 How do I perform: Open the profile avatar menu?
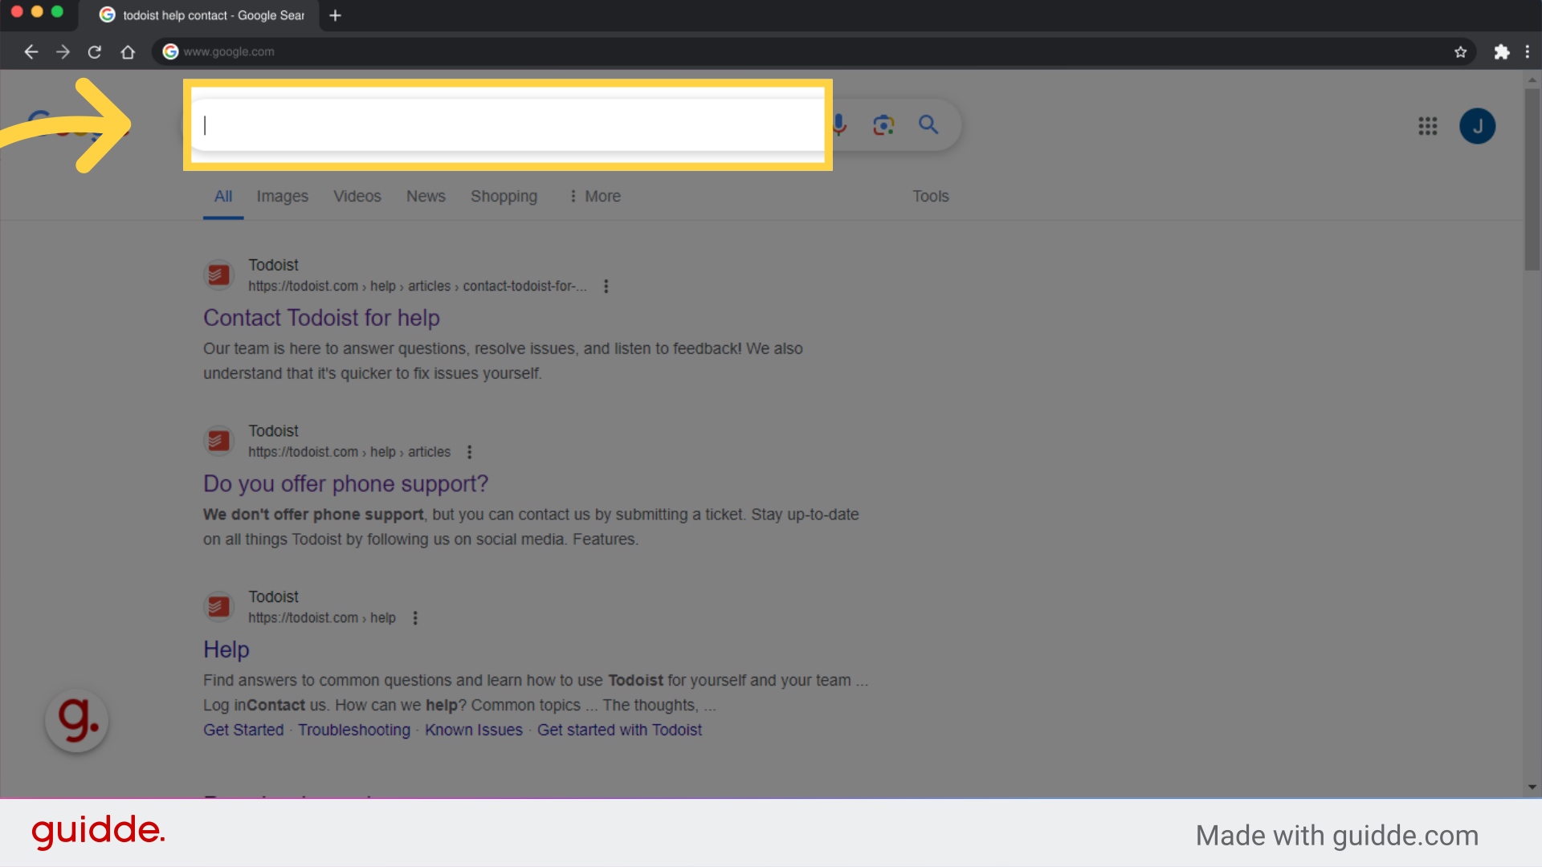point(1478,126)
